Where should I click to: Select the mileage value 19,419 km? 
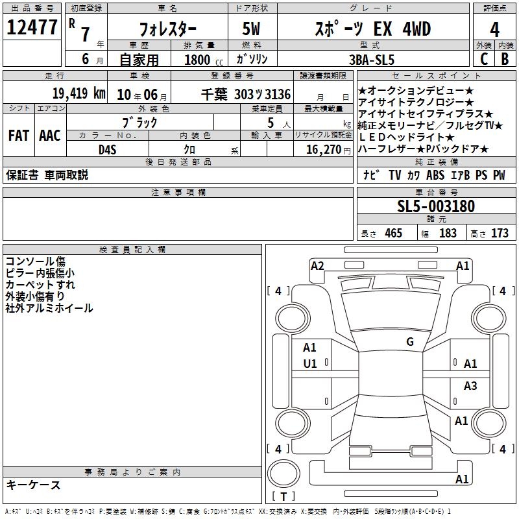[78, 93]
